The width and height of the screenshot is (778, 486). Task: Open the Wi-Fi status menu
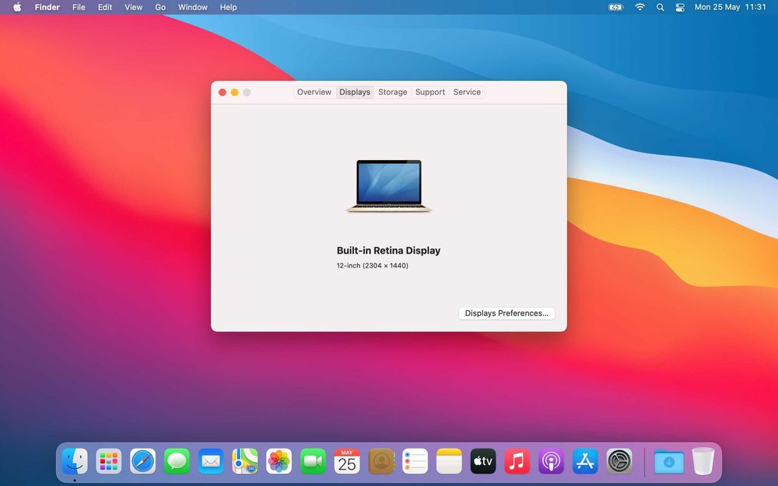[x=640, y=7]
